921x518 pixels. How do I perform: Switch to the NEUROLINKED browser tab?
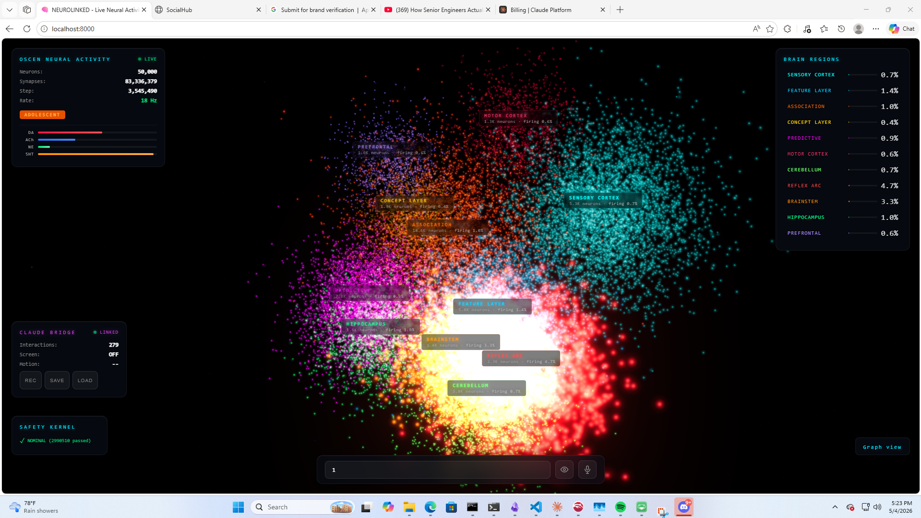click(x=94, y=10)
